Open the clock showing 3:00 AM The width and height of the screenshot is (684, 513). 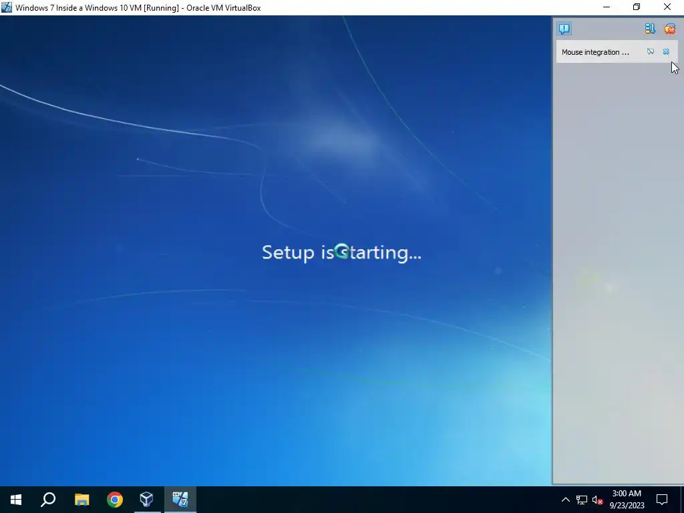[627, 500]
